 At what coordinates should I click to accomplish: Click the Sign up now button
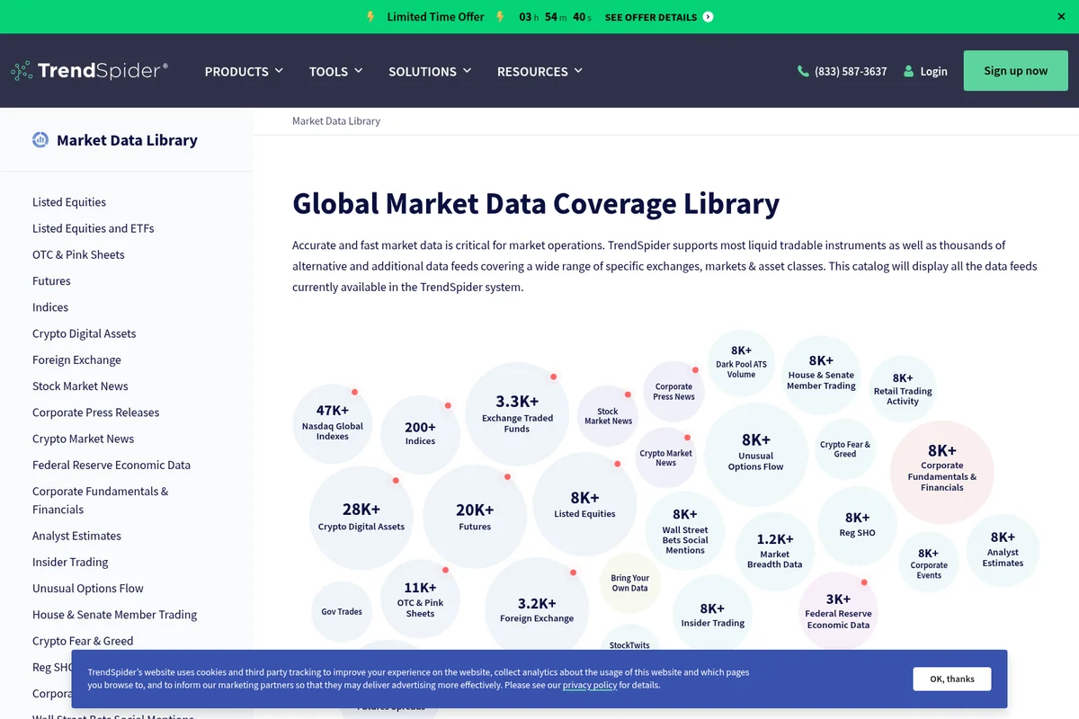[1015, 70]
